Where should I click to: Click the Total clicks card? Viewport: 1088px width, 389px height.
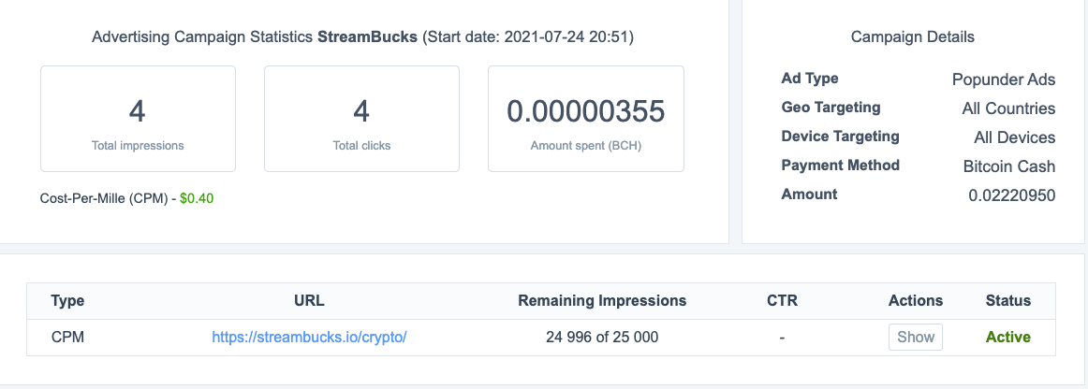(x=361, y=119)
